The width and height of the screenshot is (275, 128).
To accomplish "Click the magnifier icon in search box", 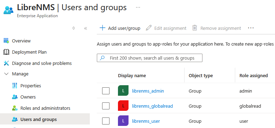I will (102, 58).
